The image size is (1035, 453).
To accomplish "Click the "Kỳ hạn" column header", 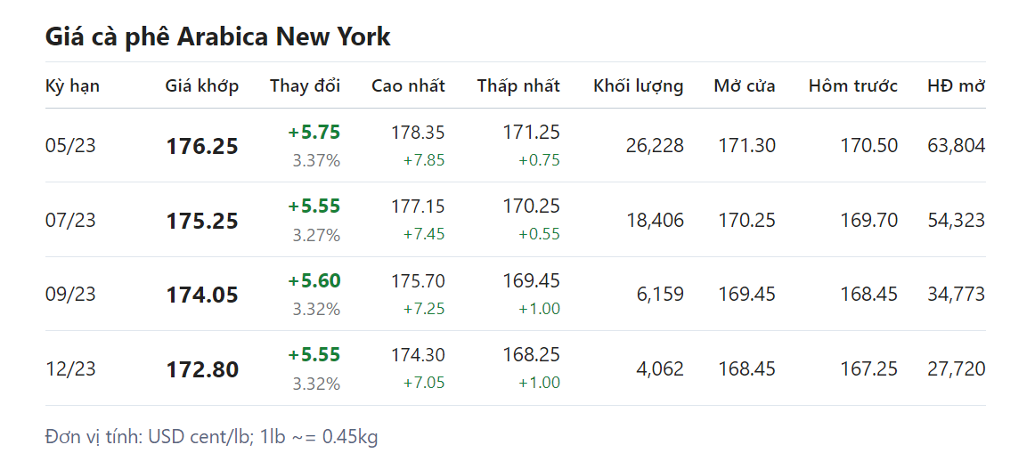I will click(72, 86).
